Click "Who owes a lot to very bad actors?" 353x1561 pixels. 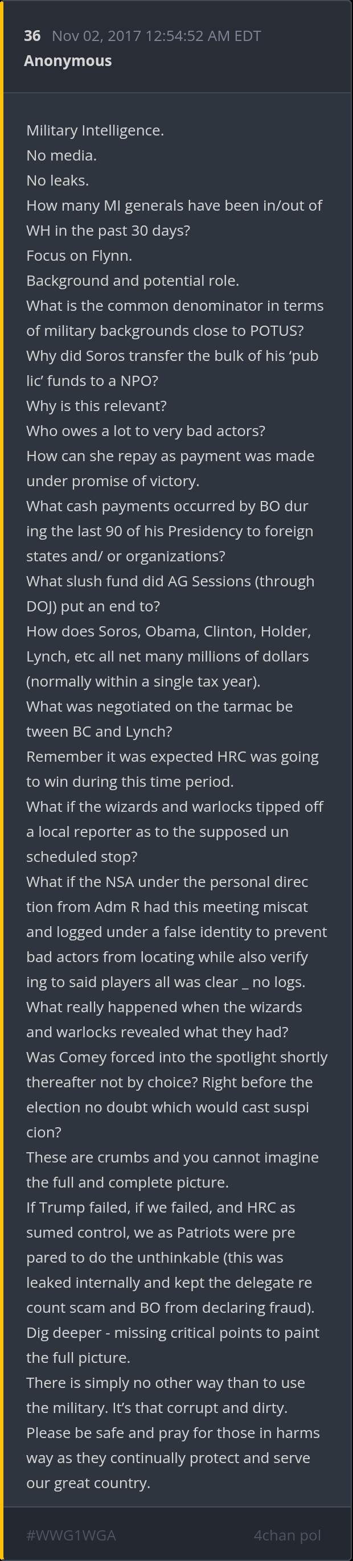146,431
